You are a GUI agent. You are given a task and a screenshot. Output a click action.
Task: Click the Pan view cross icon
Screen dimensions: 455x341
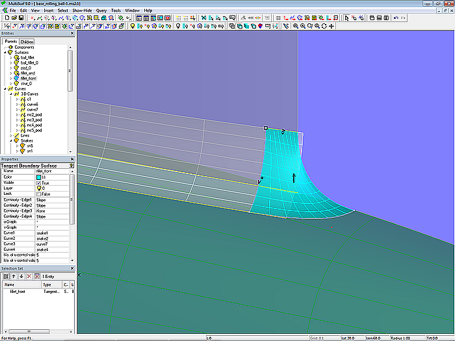(331, 26)
